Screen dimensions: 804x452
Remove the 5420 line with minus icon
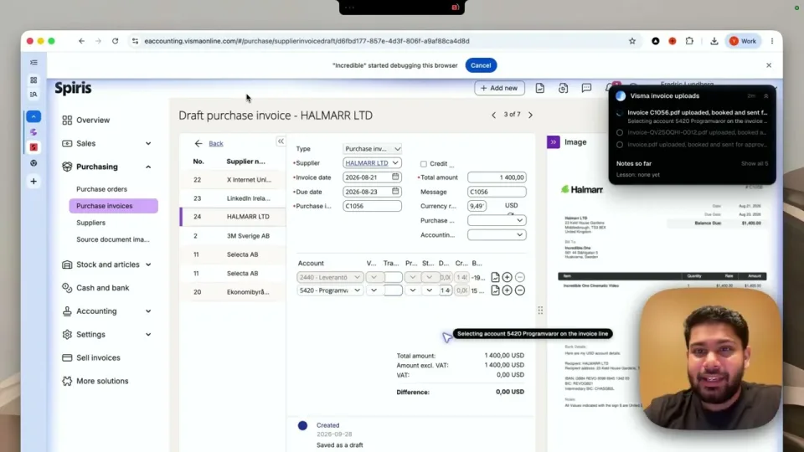click(x=520, y=290)
